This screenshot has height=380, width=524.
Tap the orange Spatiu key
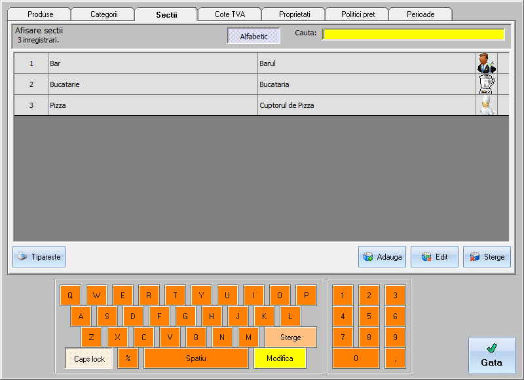(196, 358)
